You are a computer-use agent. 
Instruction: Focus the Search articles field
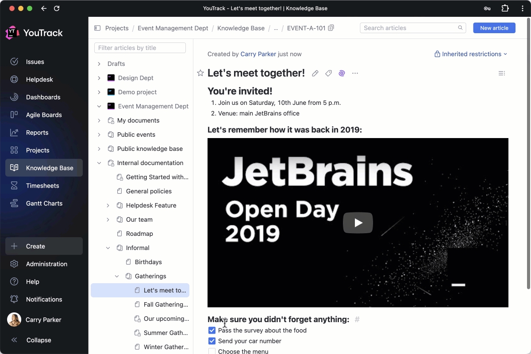409,28
